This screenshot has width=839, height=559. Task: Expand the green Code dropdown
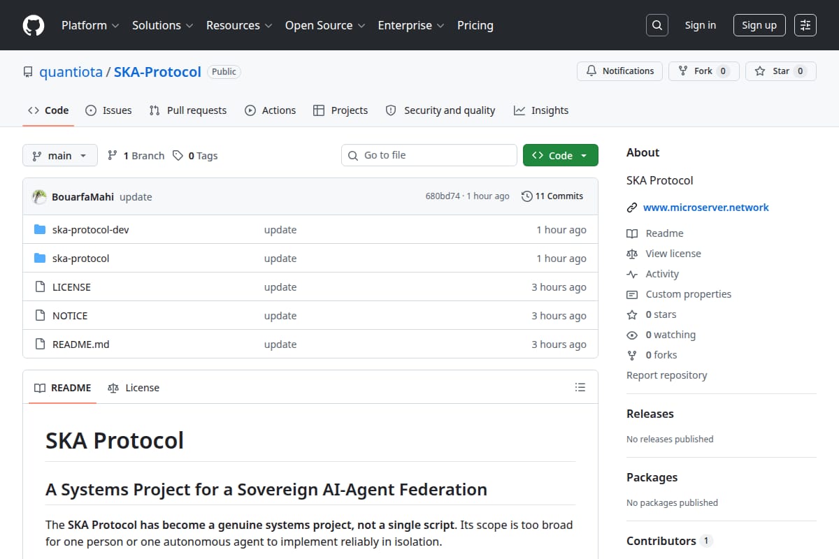coord(561,155)
